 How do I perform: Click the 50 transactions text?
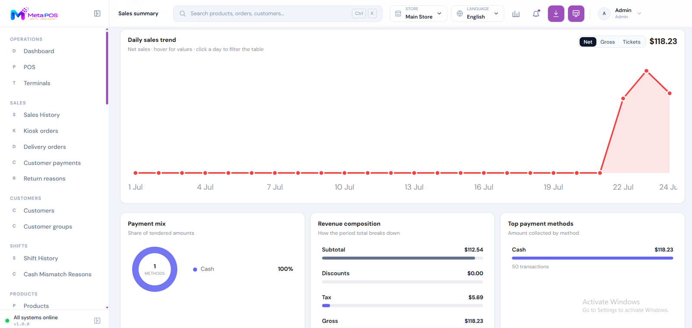point(530,267)
